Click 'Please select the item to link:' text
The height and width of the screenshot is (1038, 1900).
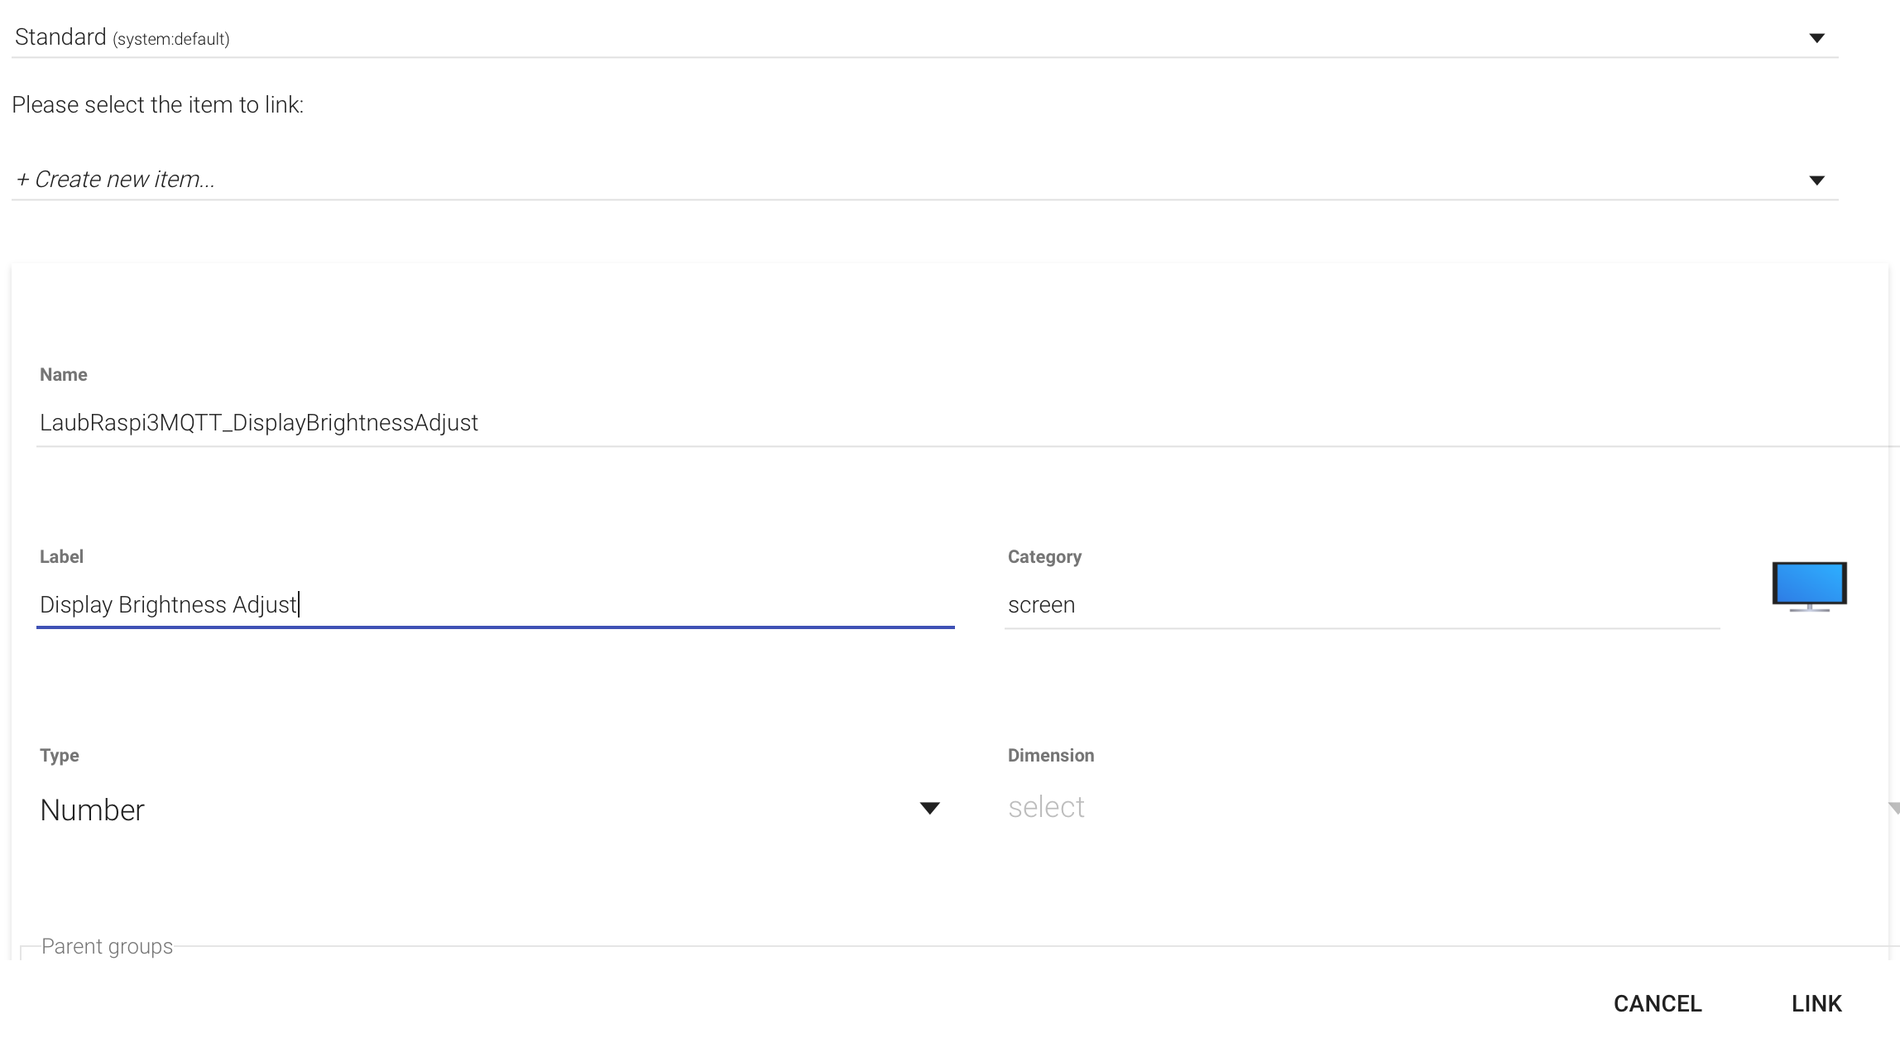coord(158,105)
